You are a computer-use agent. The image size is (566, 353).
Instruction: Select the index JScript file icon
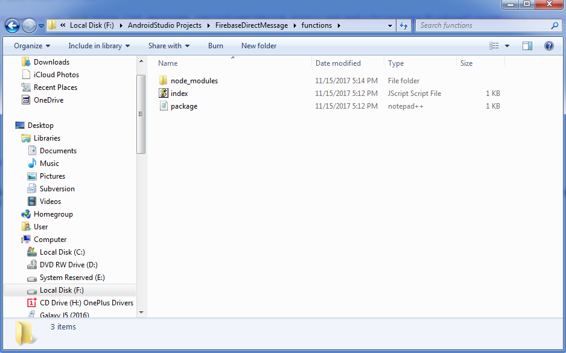[164, 93]
